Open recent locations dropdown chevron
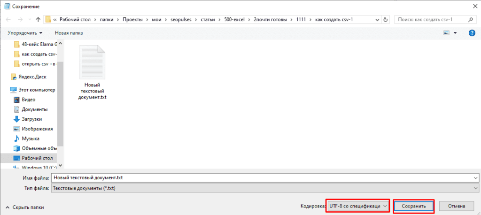481x215 pixels. pos(29,20)
